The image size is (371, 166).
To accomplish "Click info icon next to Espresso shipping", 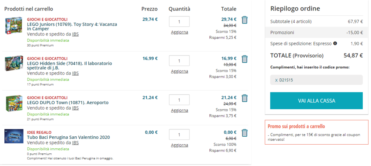I will click(335, 43).
